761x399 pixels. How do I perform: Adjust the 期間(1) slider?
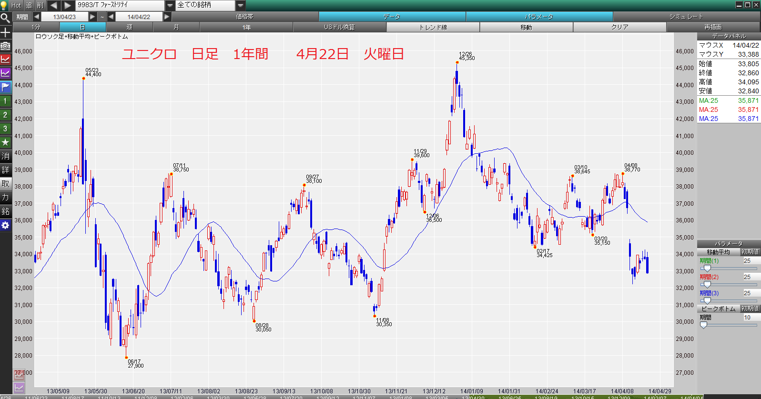(707, 269)
